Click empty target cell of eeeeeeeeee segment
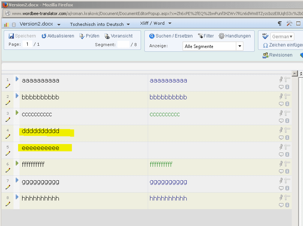Image resolution: width=303 pixels, height=226 pixels. tap(213, 150)
